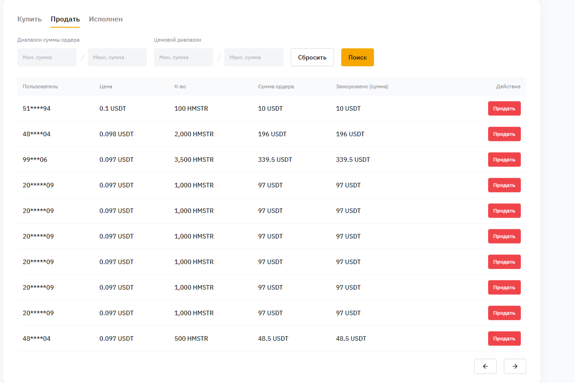Click the yellow Поиск search button
This screenshot has width=575, height=383.
pos(357,57)
